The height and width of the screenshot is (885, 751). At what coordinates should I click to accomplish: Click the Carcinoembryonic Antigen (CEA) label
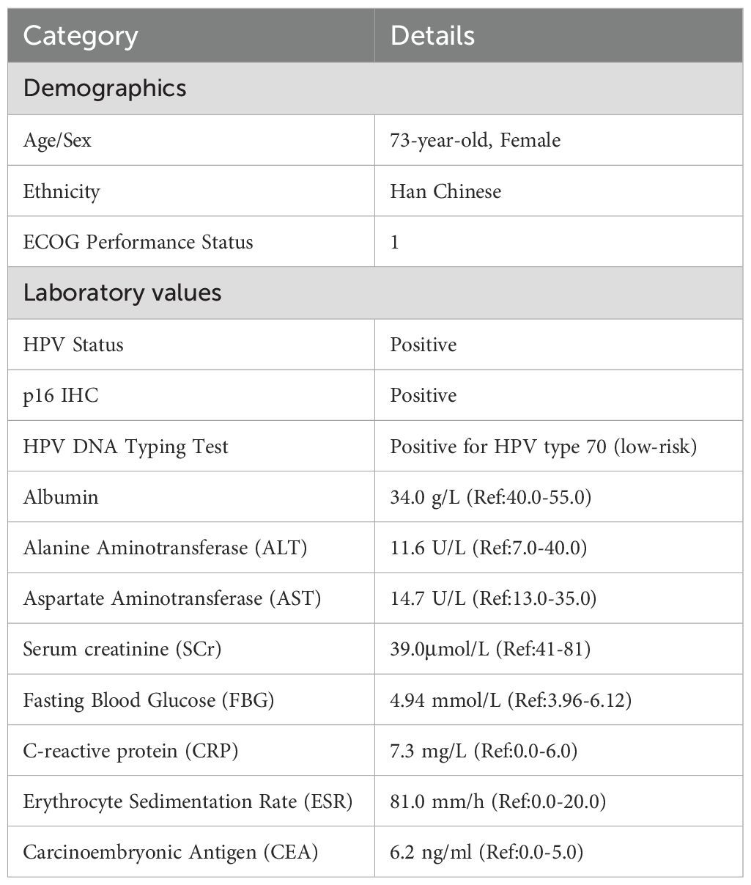click(x=170, y=852)
